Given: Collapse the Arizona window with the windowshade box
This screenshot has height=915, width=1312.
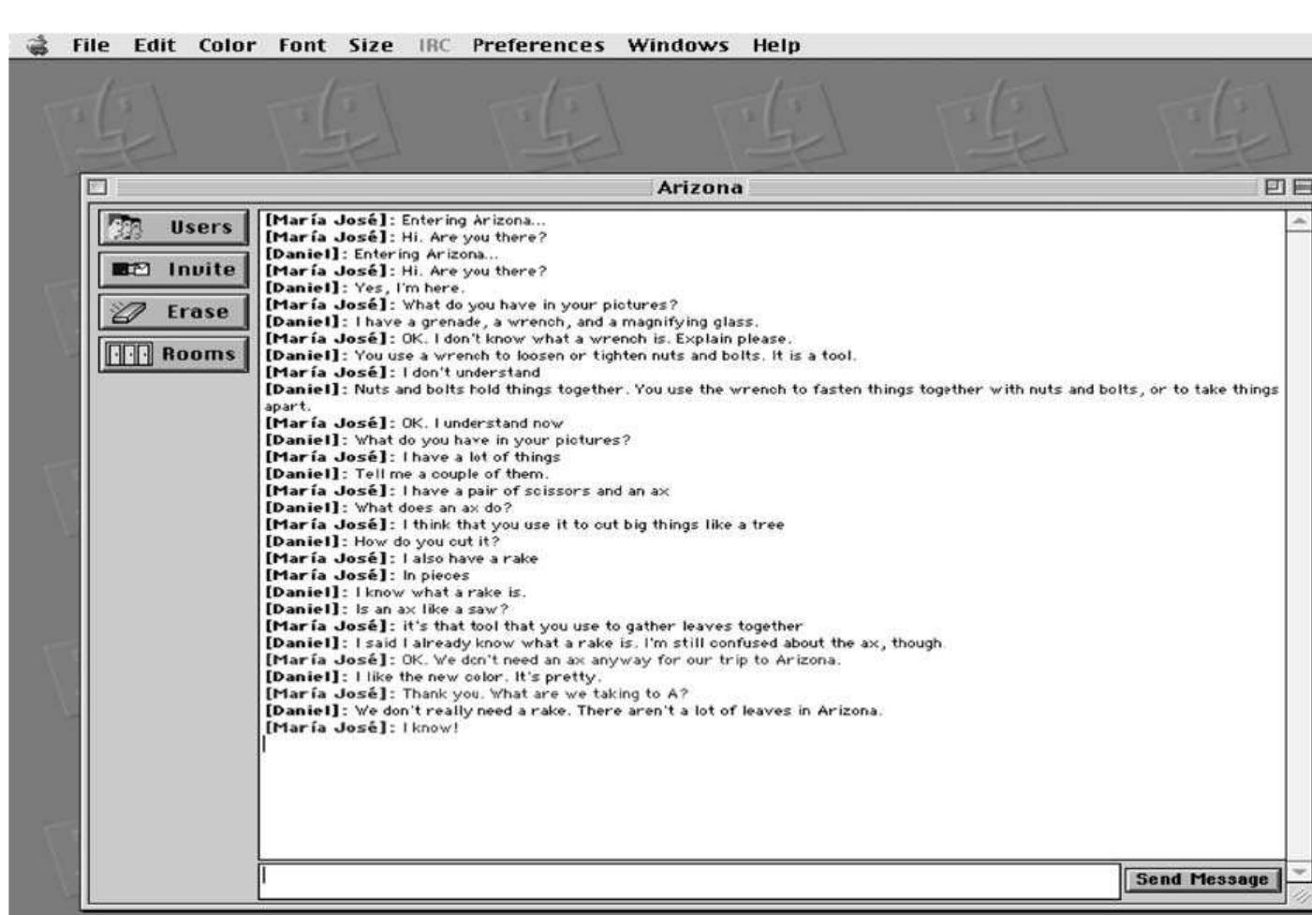Looking at the screenshot, I should (1302, 186).
